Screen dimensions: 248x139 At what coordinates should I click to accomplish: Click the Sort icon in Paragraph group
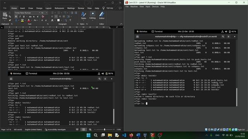66,20
